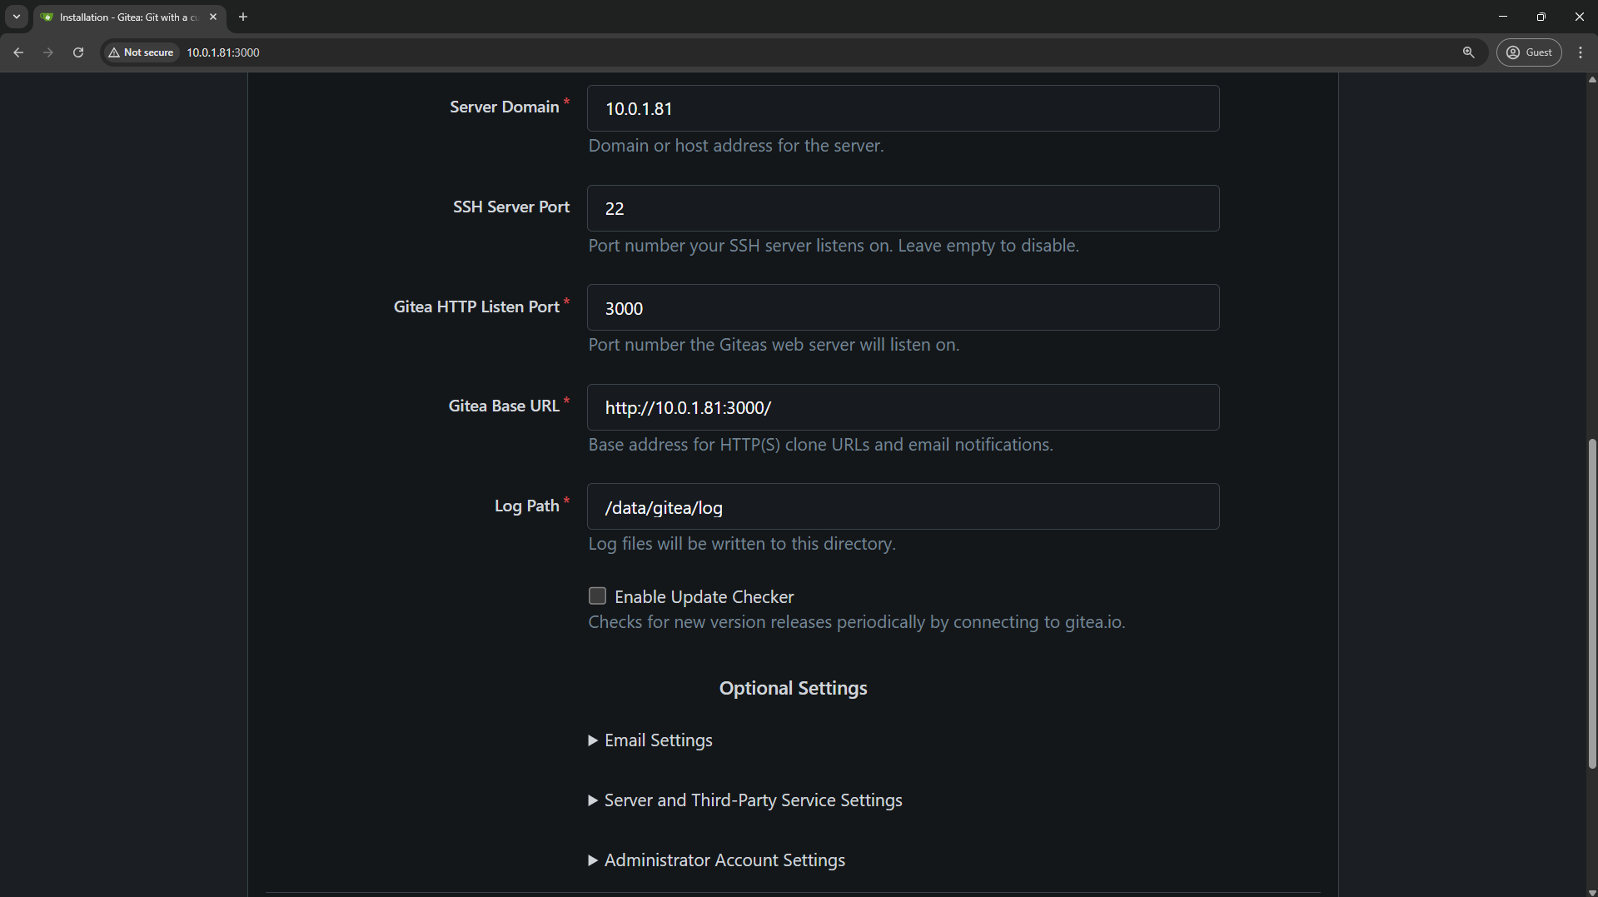Expand Administrator Account Settings
The width and height of the screenshot is (1598, 897).
pos(717,860)
